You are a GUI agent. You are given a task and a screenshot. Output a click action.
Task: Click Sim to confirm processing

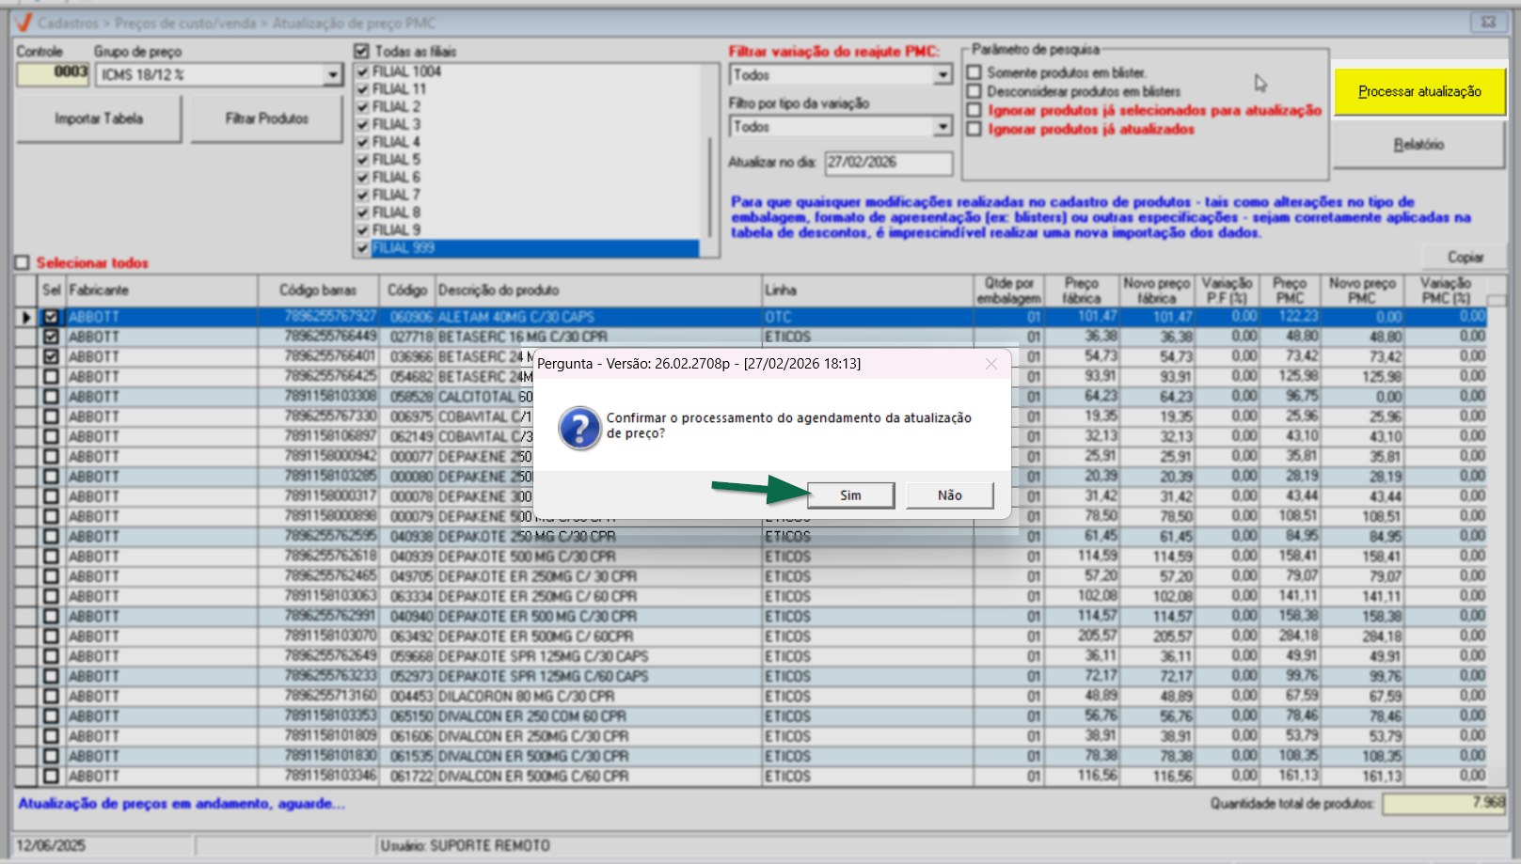click(x=850, y=495)
